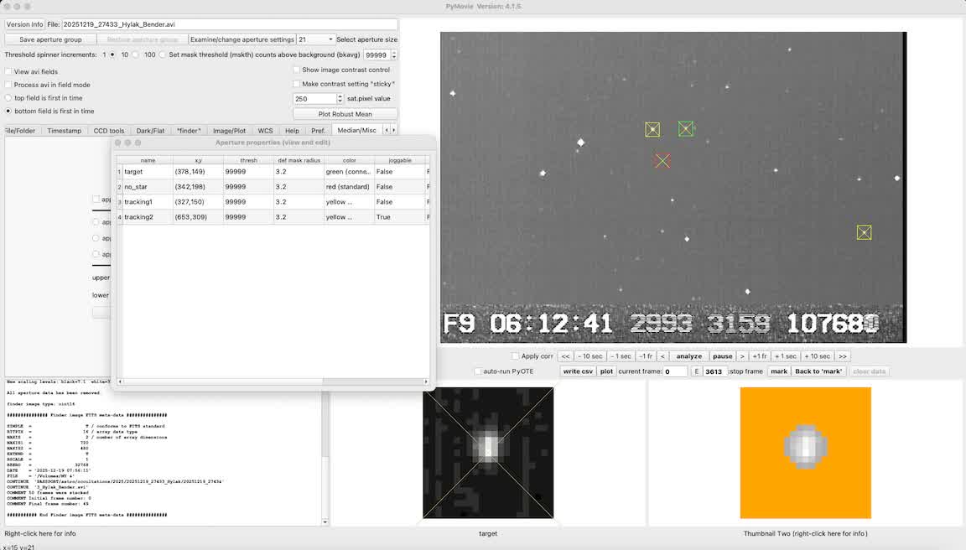Image resolution: width=966 pixels, height=550 pixels.
Task: Advance one frame with > button
Action: (742, 356)
